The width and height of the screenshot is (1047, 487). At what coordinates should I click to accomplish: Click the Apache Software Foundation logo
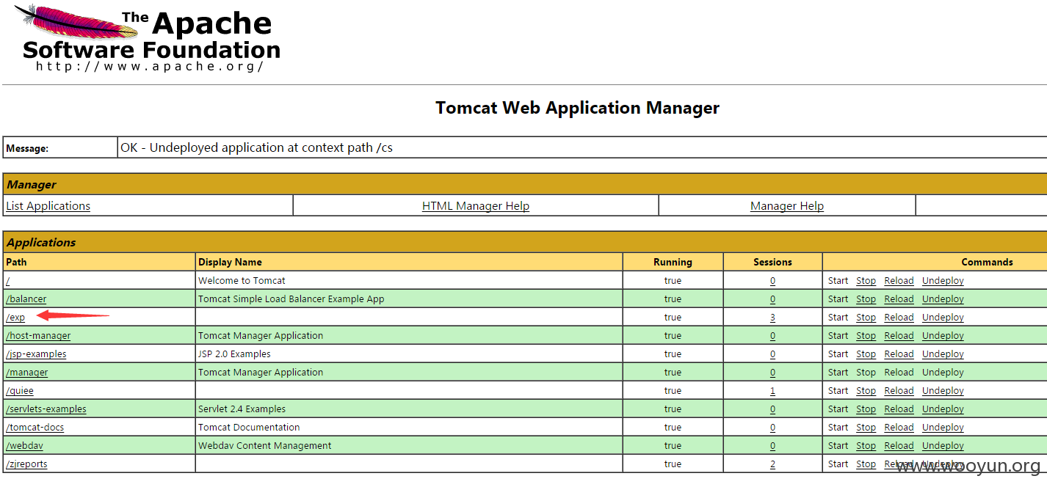[147, 39]
